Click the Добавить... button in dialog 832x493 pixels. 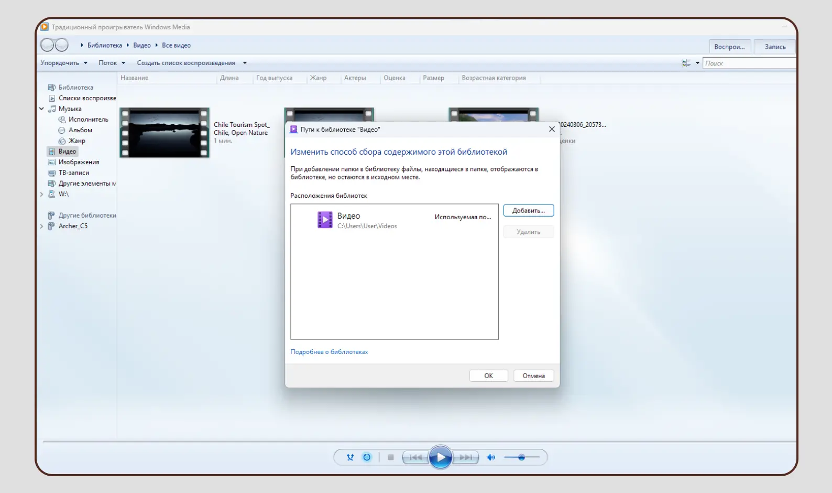pyautogui.click(x=528, y=210)
